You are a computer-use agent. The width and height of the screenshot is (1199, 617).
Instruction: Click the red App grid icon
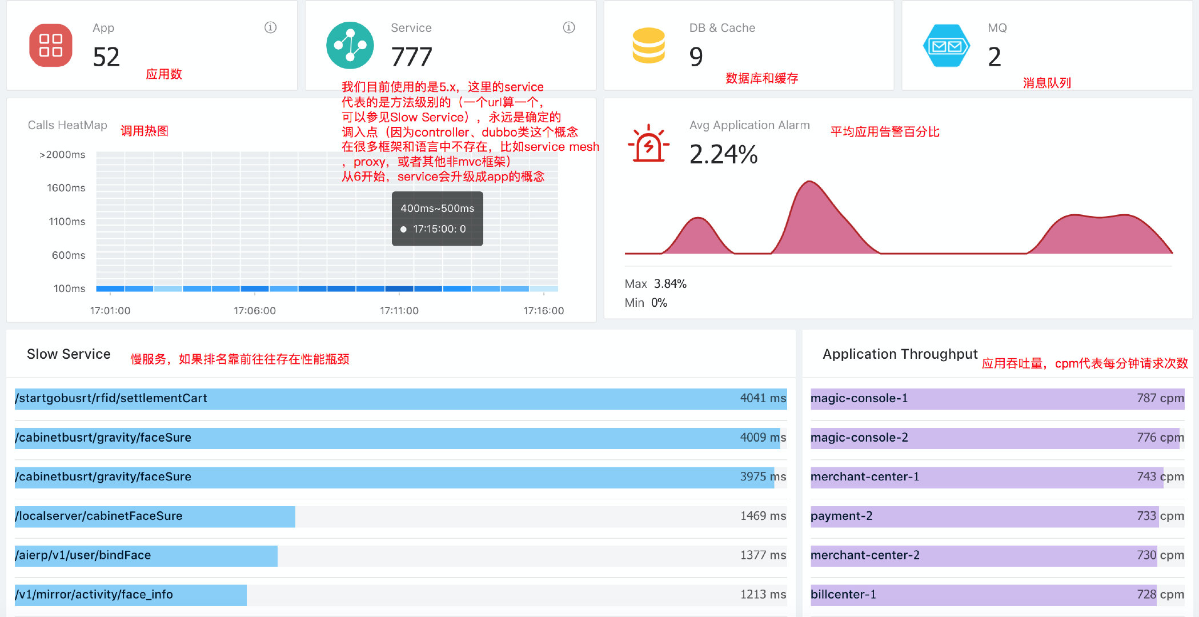click(51, 45)
